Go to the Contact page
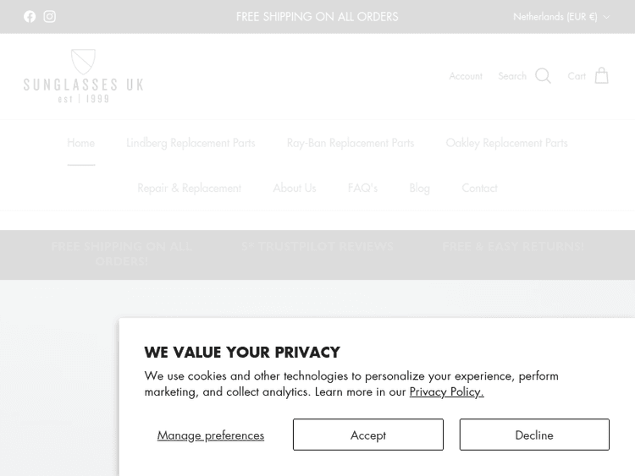Screen dimensions: 635x476 tap(479, 188)
